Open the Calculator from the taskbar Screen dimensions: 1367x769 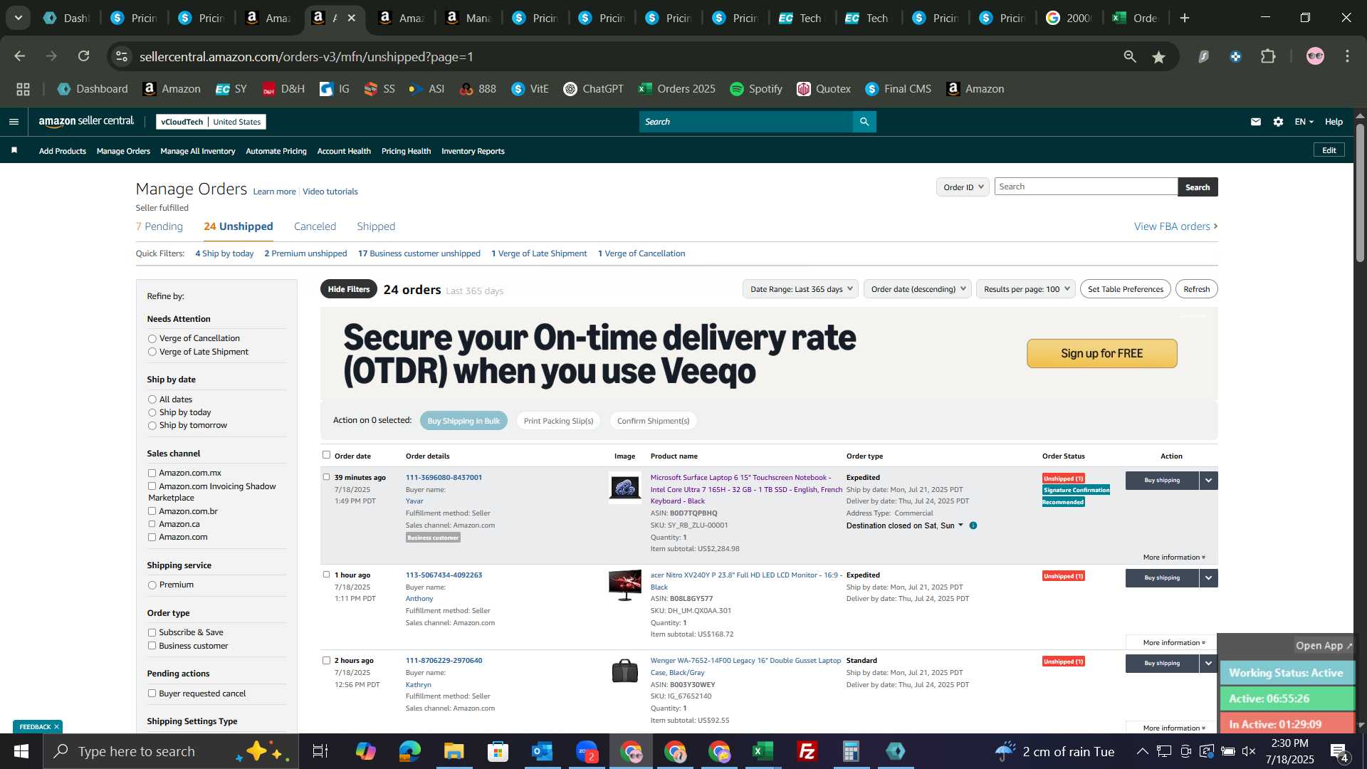pyautogui.click(x=852, y=751)
